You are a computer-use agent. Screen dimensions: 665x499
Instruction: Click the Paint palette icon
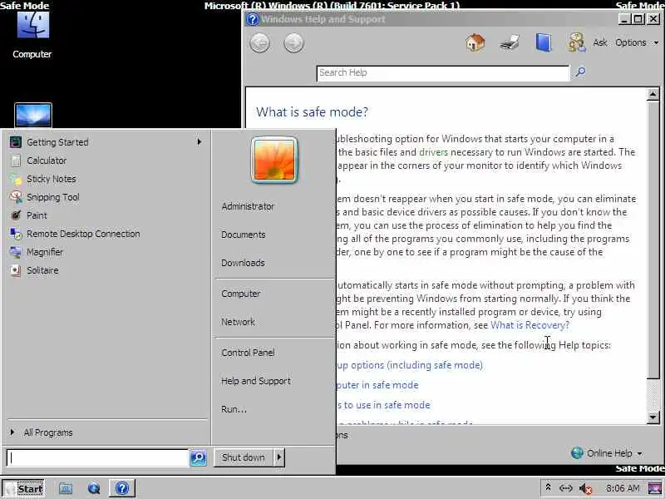pos(16,215)
